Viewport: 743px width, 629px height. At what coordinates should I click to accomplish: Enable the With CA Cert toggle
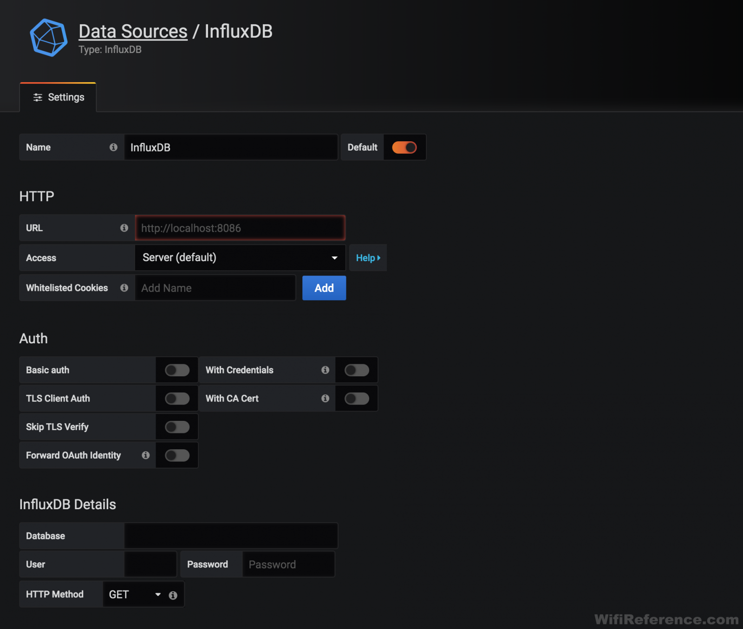coord(357,399)
